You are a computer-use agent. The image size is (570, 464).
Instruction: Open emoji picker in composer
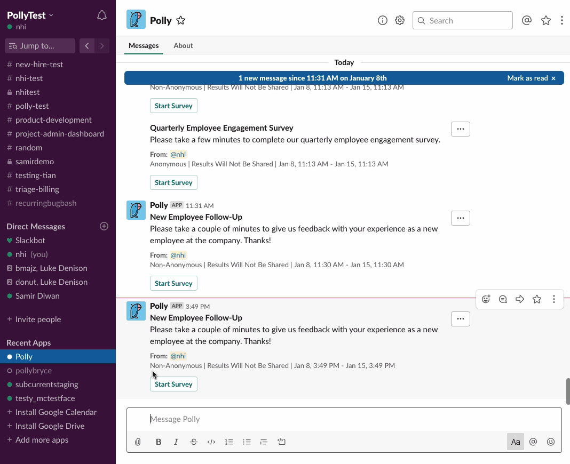(551, 442)
